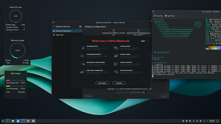Click Split View in Konsole toolbar
Viewport: 221px width, 124px height.
[169, 16]
